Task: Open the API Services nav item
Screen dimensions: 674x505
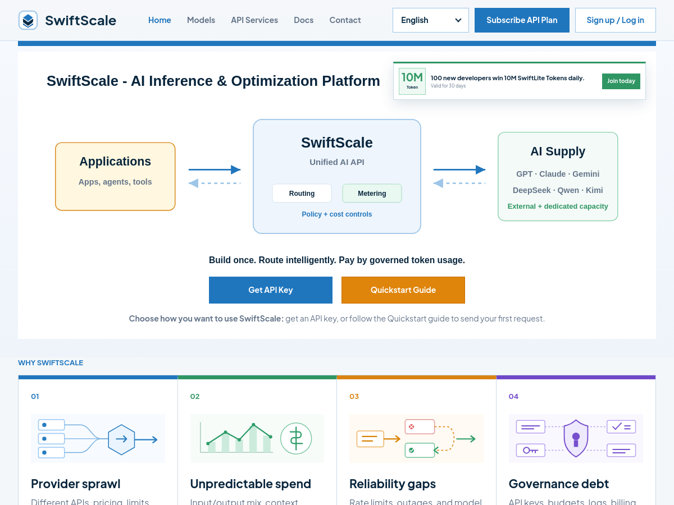Action: (x=254, y=20)
